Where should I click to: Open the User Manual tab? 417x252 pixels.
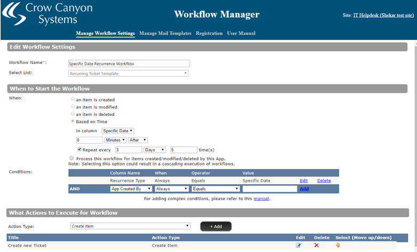241,33
